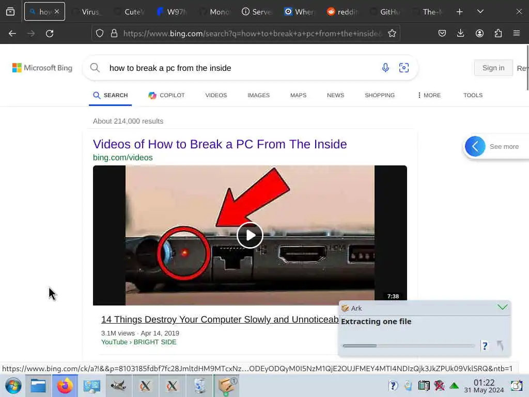Open '14 Things Destroy Your Computer' video title

[x=220, y=319]
